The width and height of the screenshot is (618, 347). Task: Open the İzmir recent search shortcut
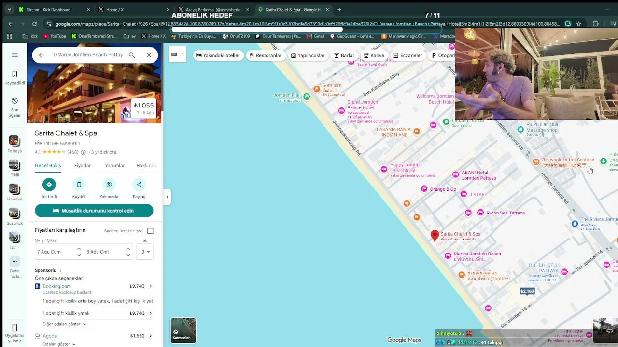(14, 240)
